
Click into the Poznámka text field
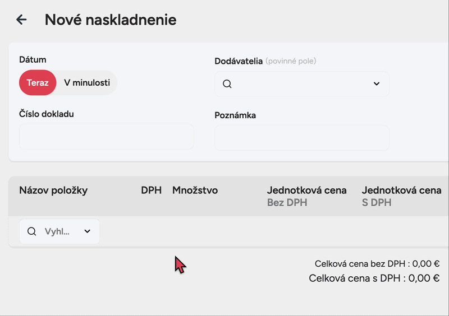301,138
